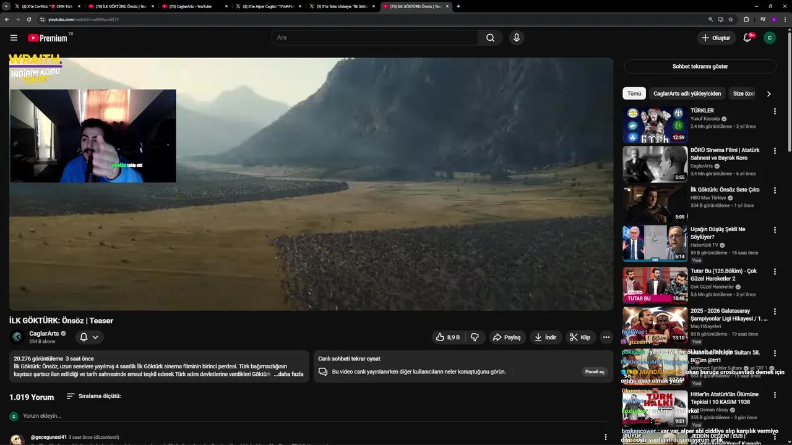
Task: Open Uçağın Düşüş Şekli Ne Söylüyor title
Action: (x=718, y=233)
